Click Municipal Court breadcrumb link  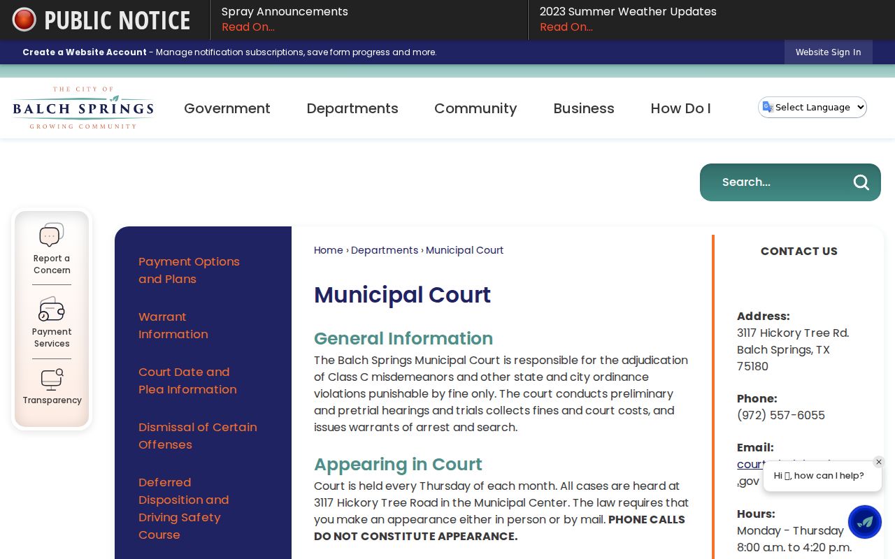click(x=465, y=250)
